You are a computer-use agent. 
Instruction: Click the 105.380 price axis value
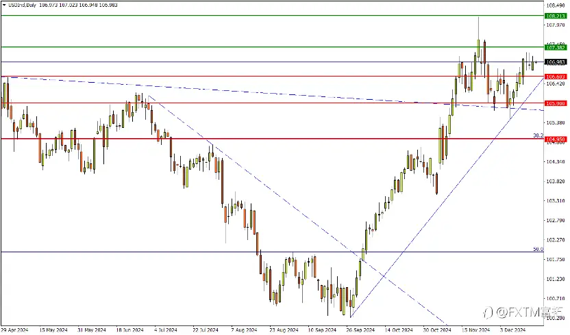pyautogui.click(x=556, y=122)
